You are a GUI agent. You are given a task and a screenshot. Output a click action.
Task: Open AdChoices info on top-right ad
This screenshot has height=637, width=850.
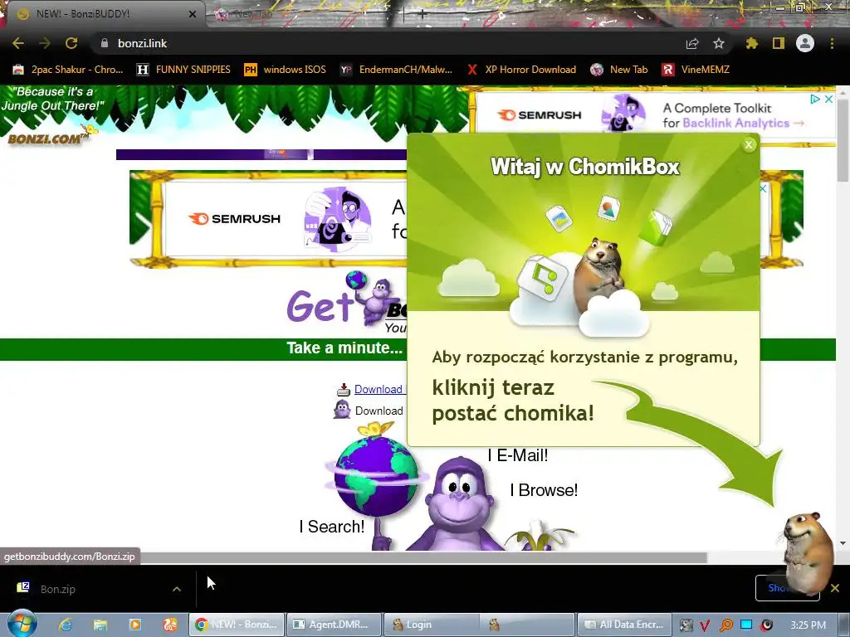(x=815, y=100)
